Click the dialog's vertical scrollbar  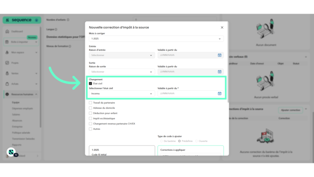(x=228, y=62)
